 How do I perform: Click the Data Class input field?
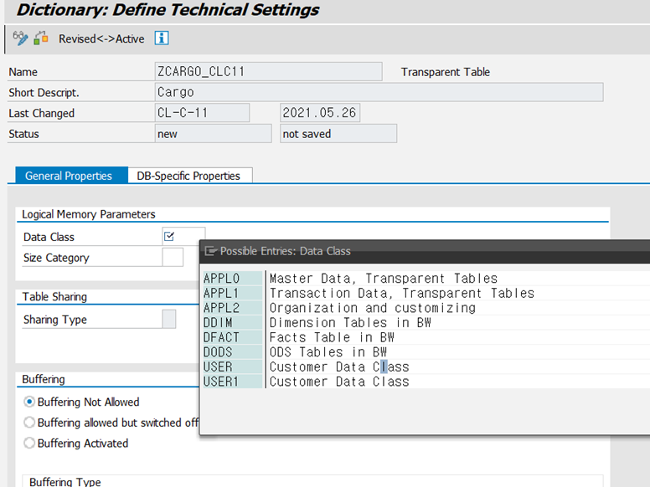(x=183, y=237)
